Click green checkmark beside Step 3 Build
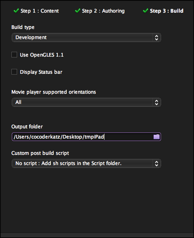 click(x=146, y=11)
